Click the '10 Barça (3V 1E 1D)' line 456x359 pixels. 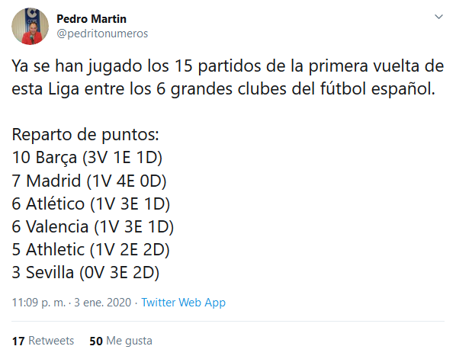pyautogui.click(x=87, y=158)
